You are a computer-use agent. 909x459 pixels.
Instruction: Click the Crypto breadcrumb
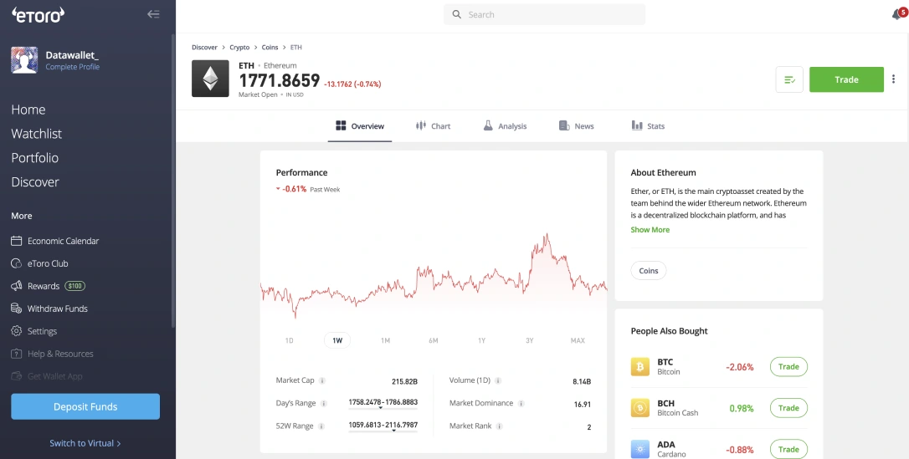[239, 48]
